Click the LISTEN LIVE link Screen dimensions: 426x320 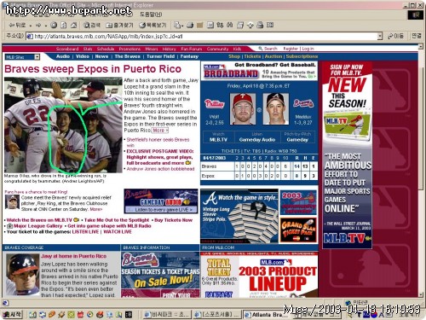point(85,232)
